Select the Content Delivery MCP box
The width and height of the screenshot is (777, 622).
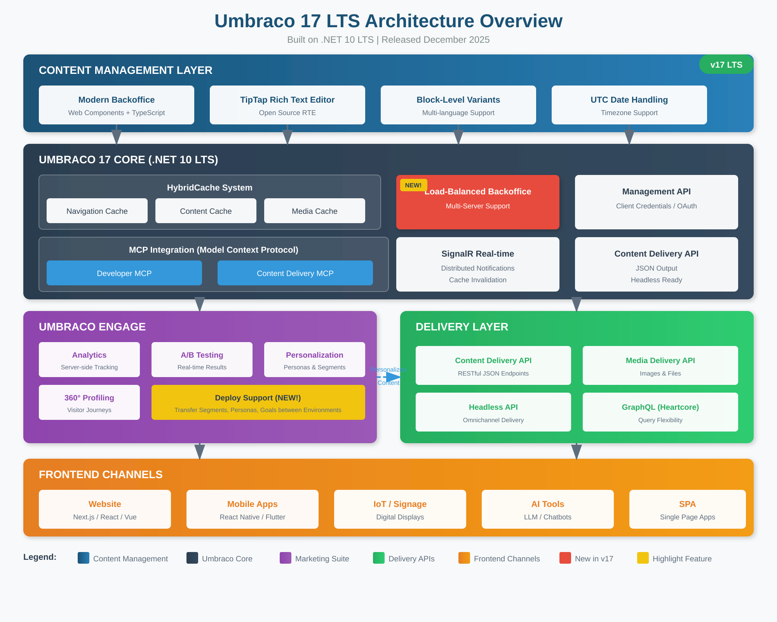click(295, 273)
